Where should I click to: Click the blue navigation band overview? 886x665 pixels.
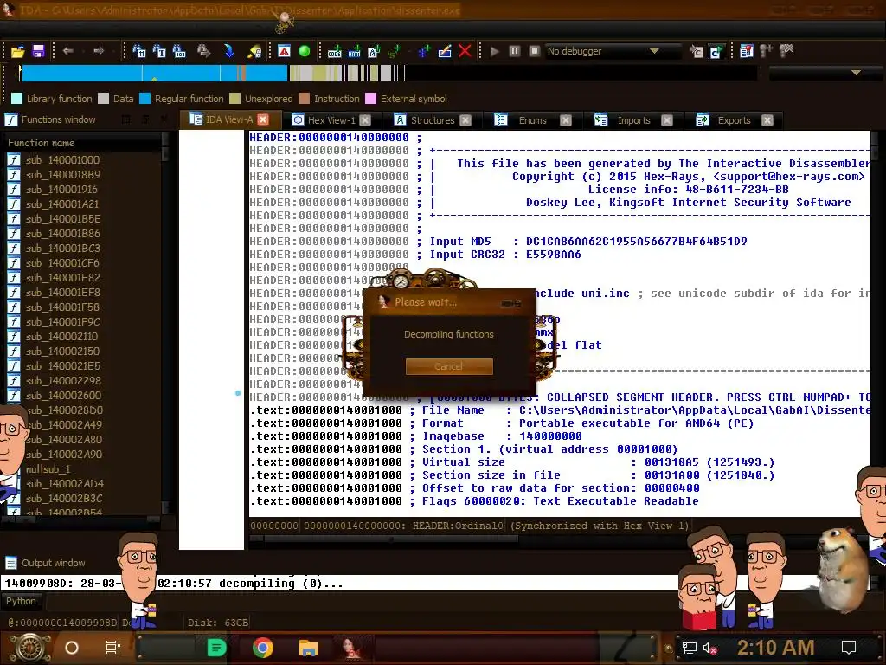(x=154, y=73)
